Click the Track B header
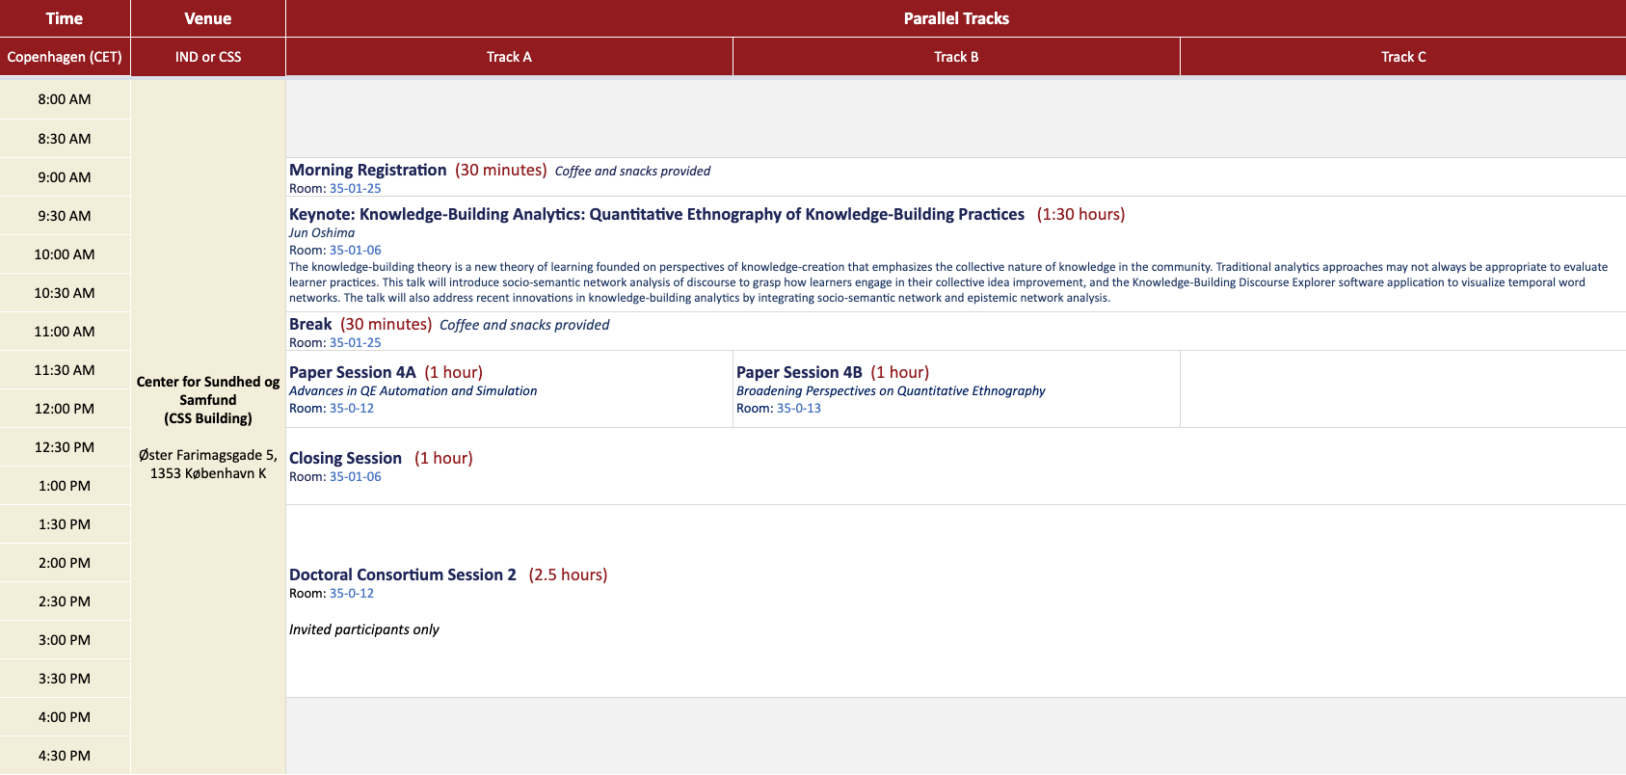Viewport: 1626px width, 775px height. pyautogui.click(x=956, y=57)
